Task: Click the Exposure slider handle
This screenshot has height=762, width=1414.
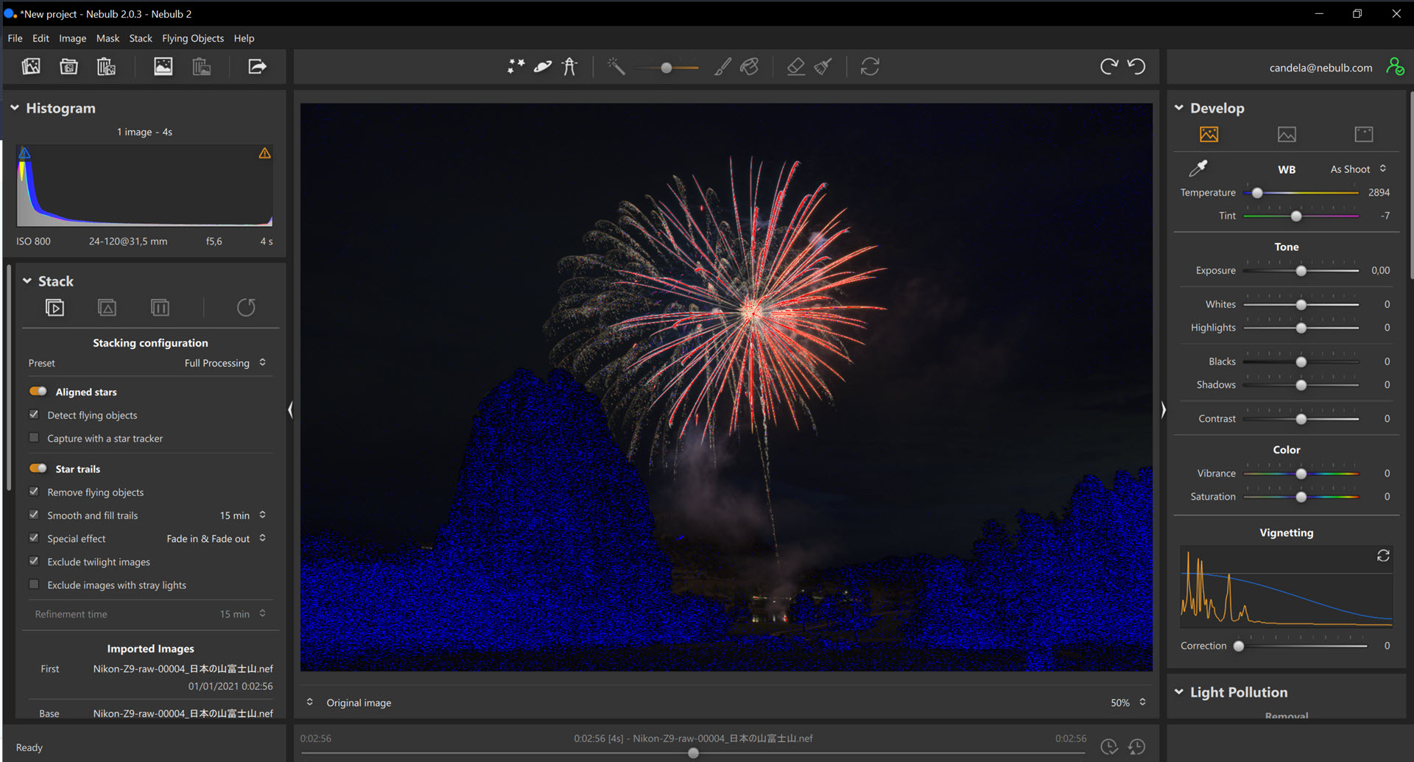Action: pyautogui.click(x=1301, y=271)
